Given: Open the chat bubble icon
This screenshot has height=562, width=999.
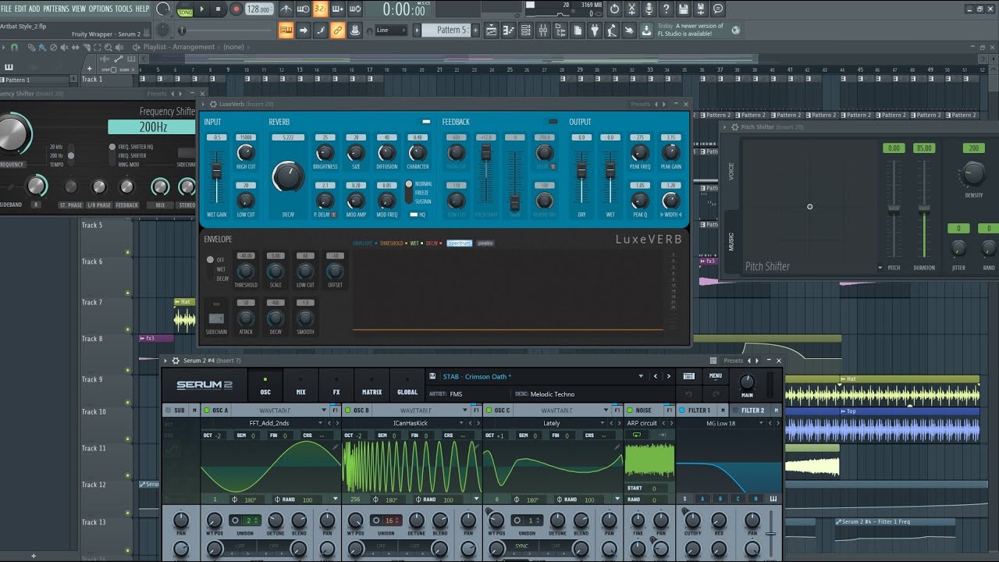Looking at the screenshot, I should (717, 9).
